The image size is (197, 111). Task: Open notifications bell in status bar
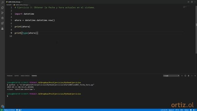[194, 110]
